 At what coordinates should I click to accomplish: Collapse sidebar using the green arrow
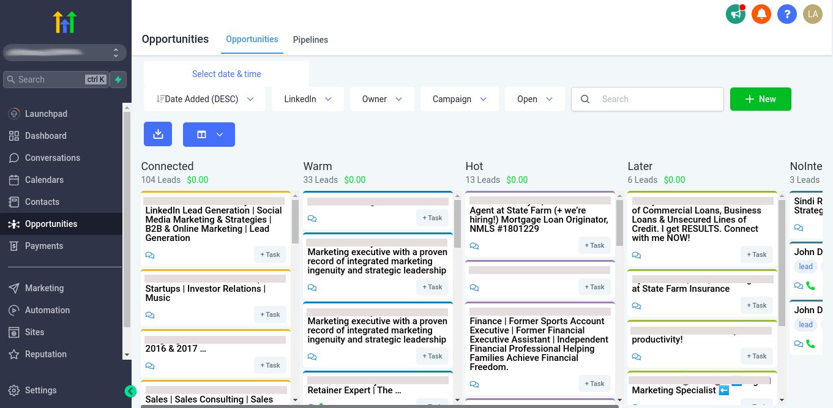[130, 391]
